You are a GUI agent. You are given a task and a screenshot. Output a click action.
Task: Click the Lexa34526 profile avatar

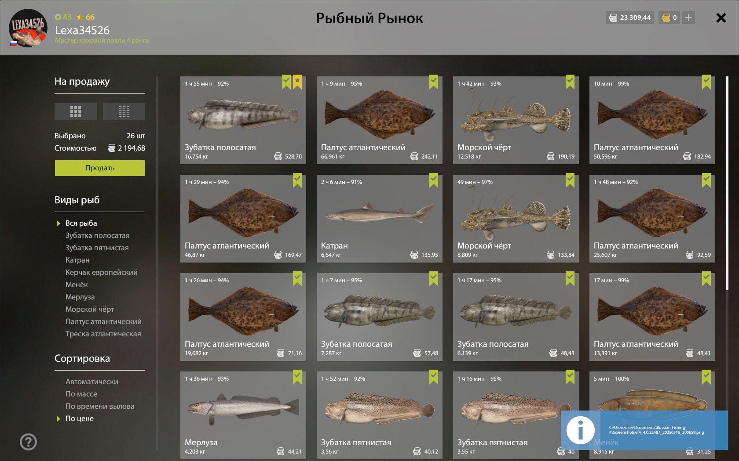pos(28,28)
